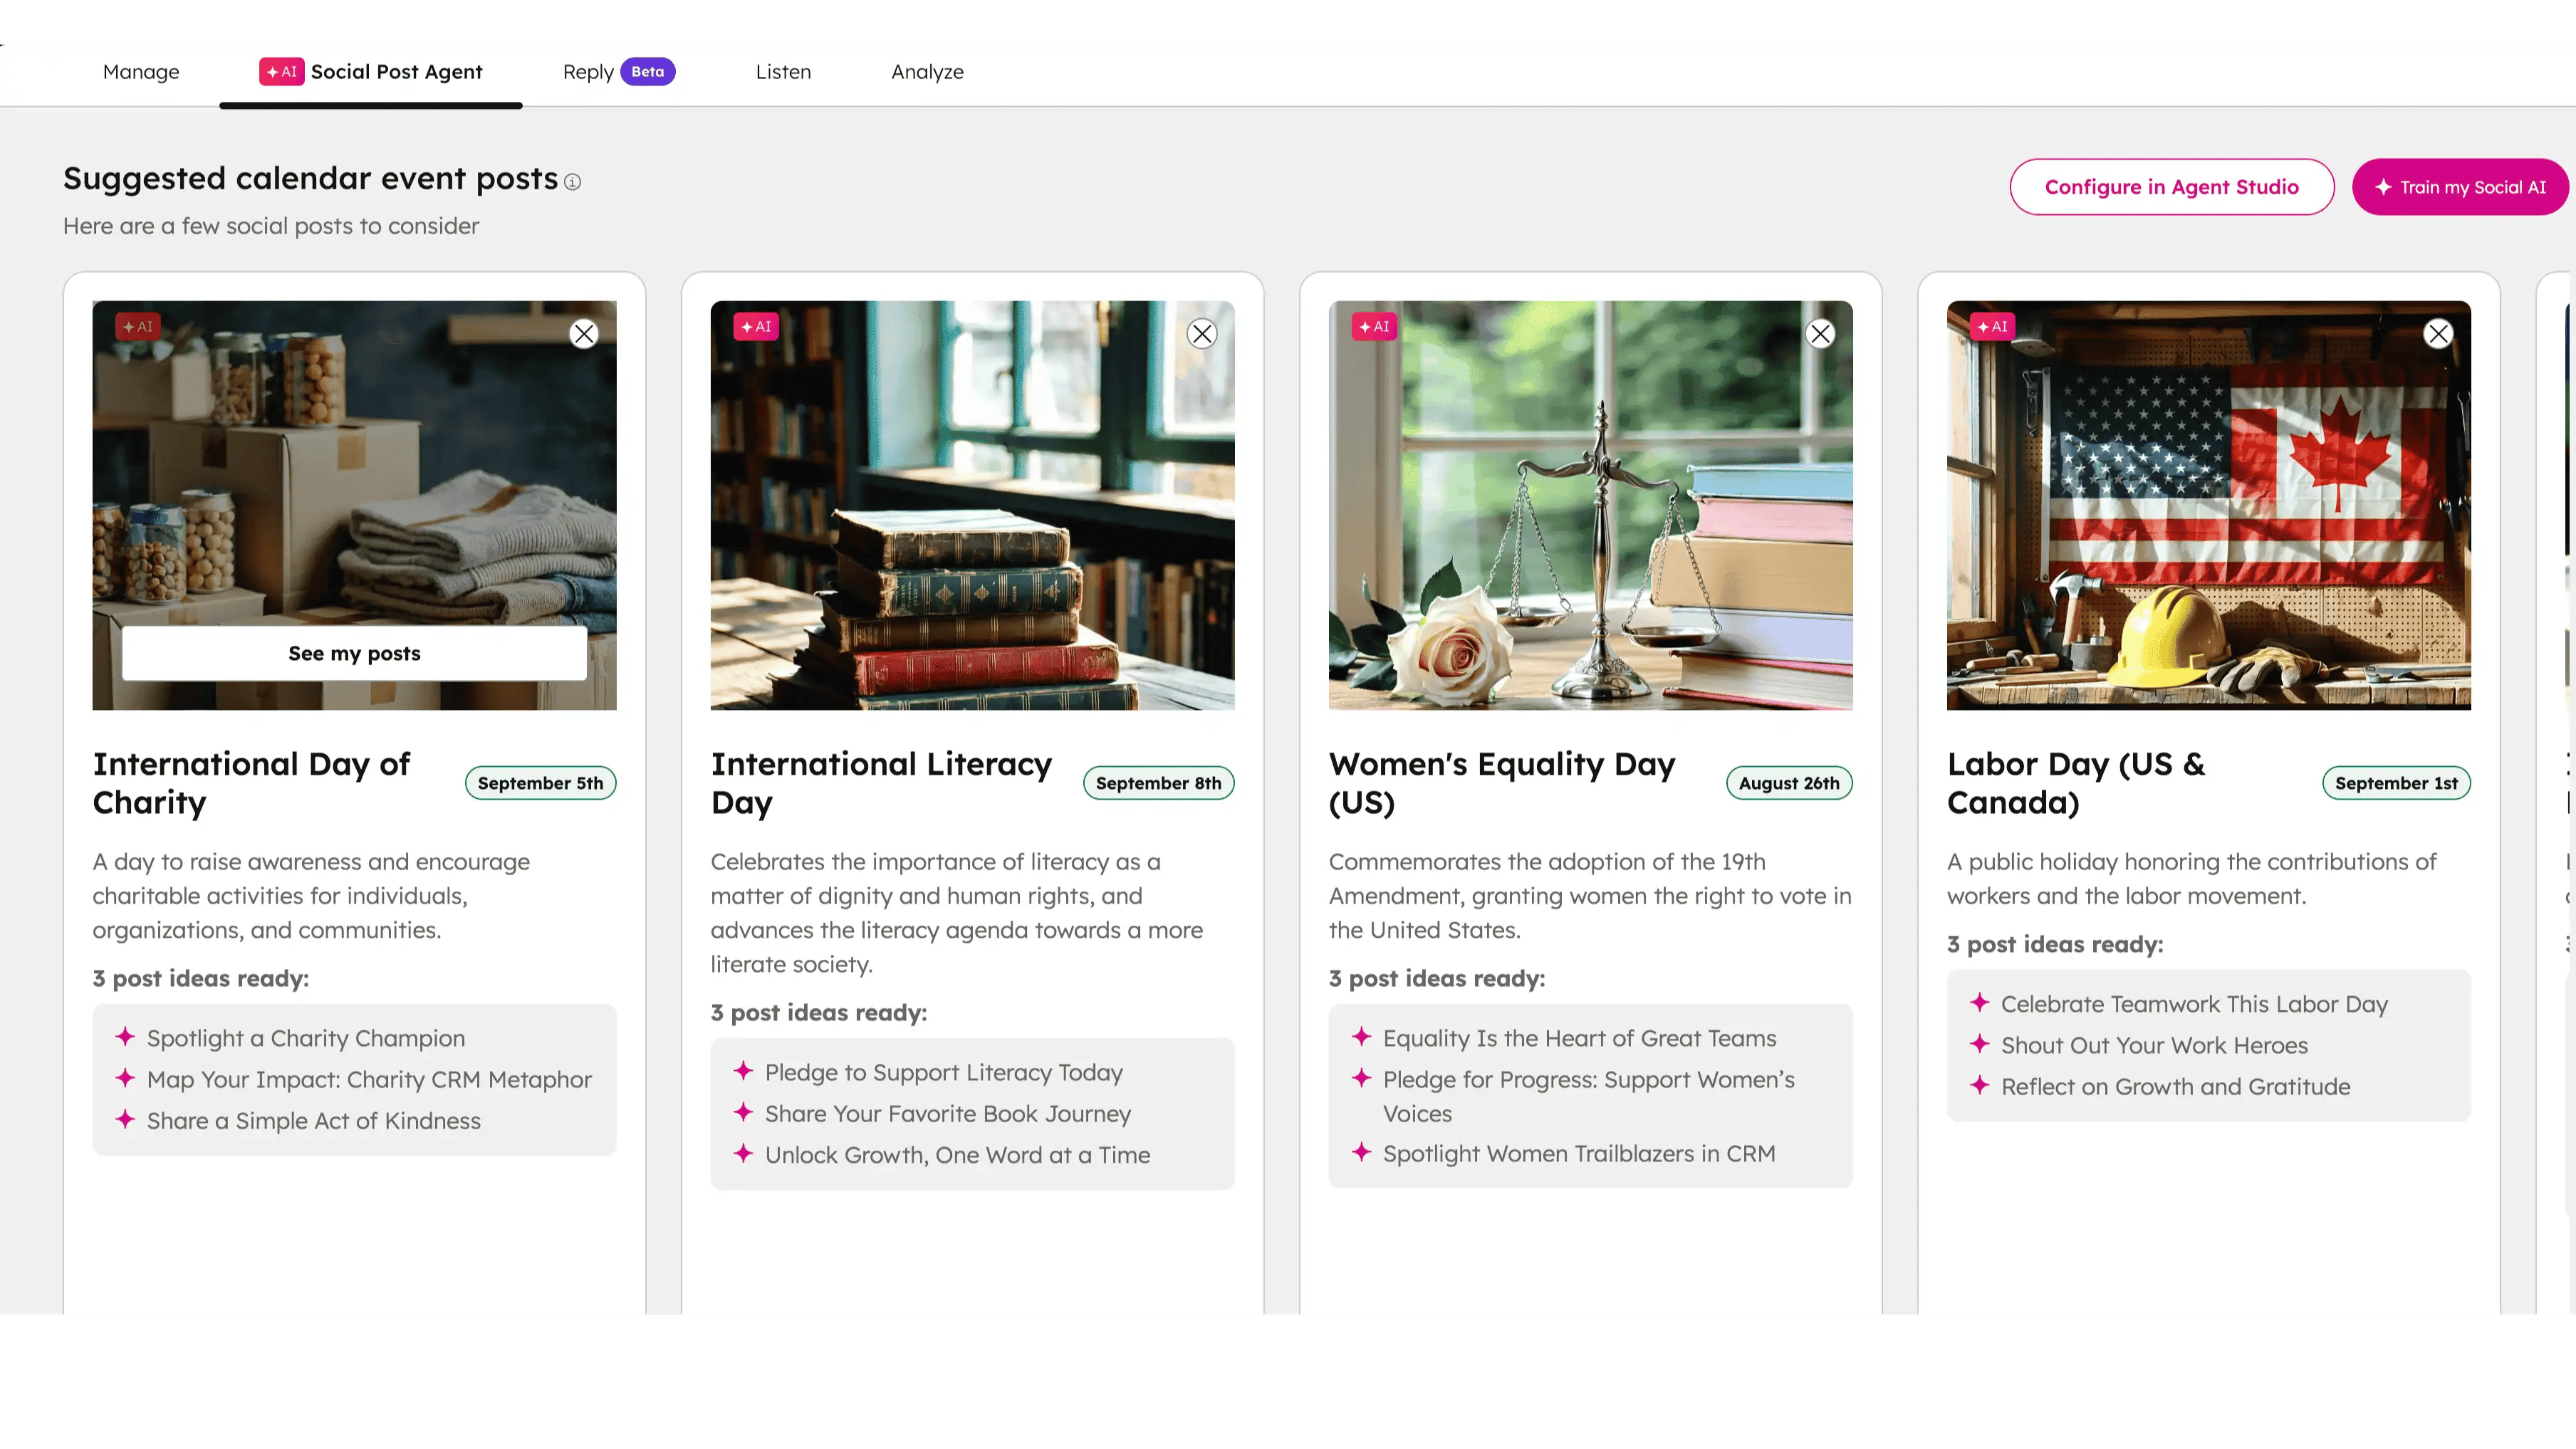Go to the Listen tab
Screen dimensions: 2576x1449
(783, 72)
